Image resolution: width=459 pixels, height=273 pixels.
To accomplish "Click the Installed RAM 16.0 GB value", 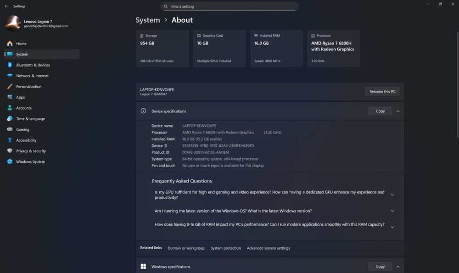I will click(202, 139).
